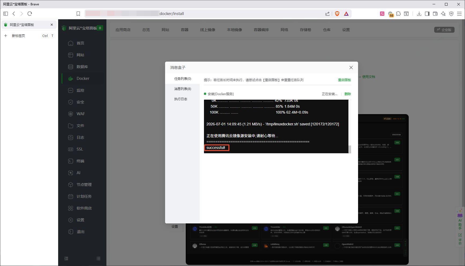465x266 pixels.
Task: Click the 企业版 enterprise edition button
Action: click(x=444, y=30)
